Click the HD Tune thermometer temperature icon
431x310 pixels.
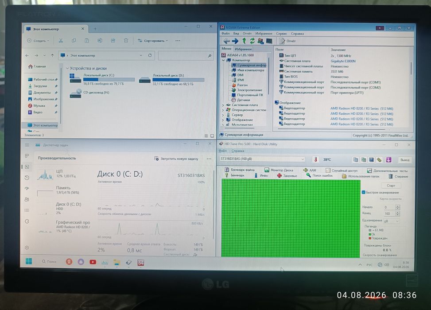pyautogui.click(x=315, y=159)
